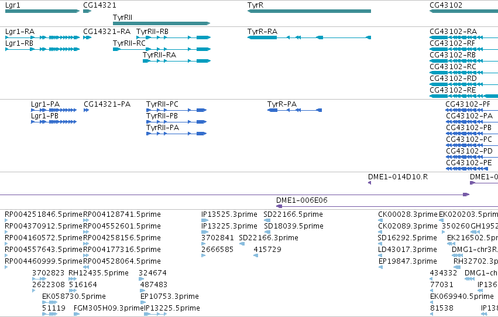The image size is (498, 317).
Task: Click transcript CG43102-RE
Action: click(x=452, y=91)
